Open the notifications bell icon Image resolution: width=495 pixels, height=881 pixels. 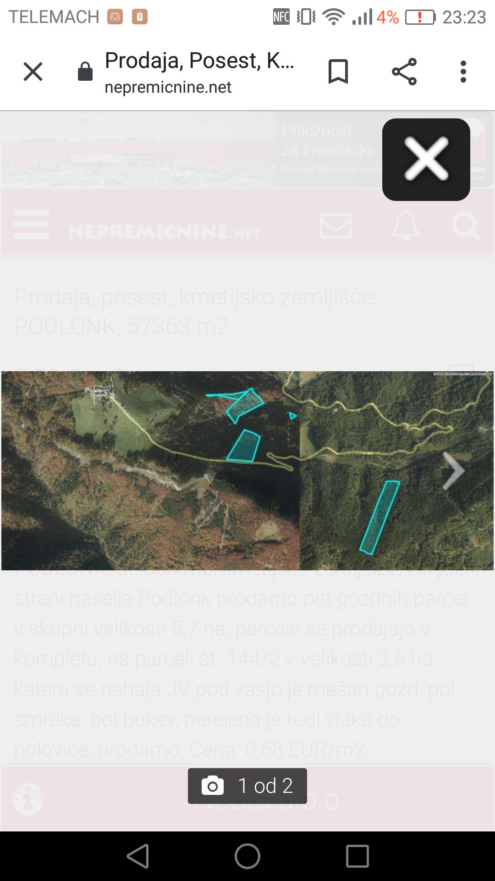406,225
